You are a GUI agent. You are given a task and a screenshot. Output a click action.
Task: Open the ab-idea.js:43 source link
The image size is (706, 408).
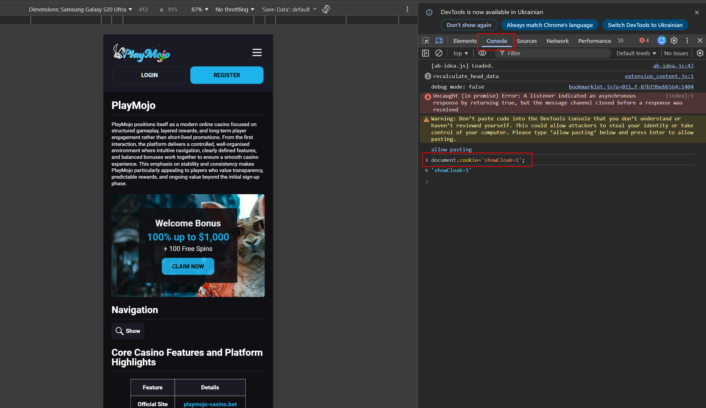click(x=673, y=66)
